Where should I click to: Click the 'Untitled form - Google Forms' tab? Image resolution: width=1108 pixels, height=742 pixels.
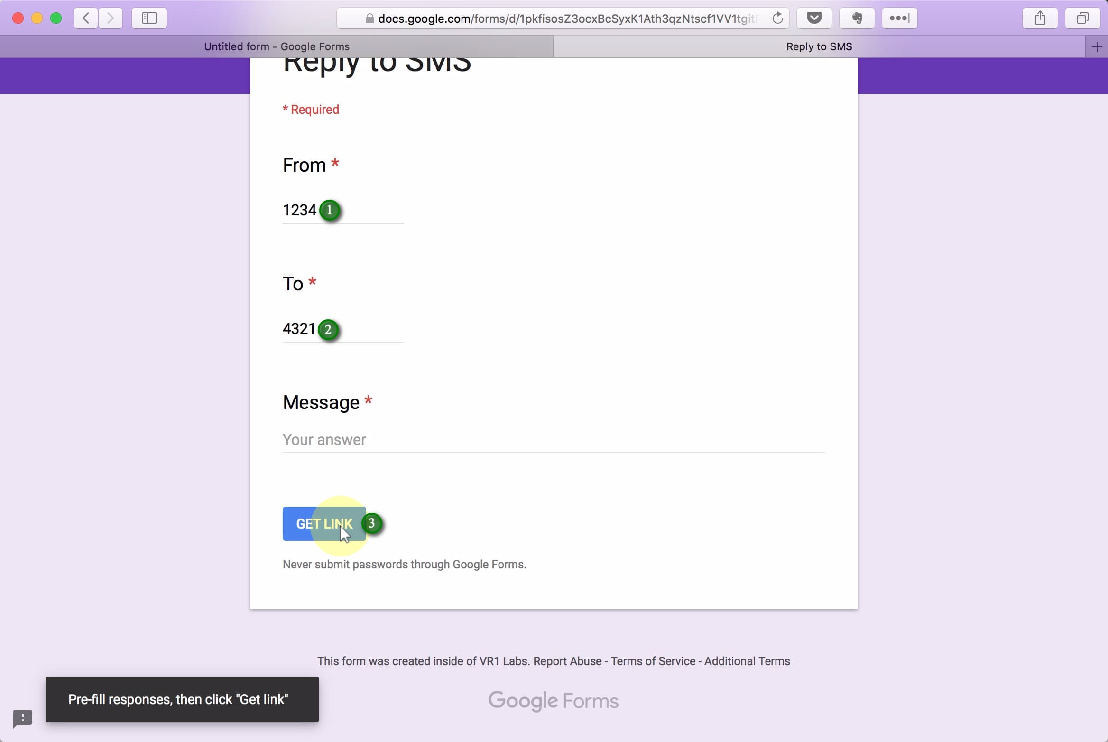277,46
